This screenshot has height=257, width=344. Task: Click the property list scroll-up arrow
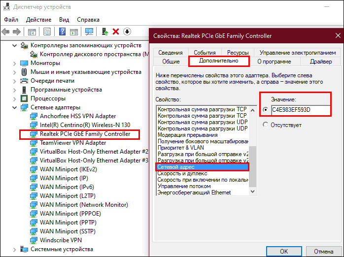click(252, 110)
